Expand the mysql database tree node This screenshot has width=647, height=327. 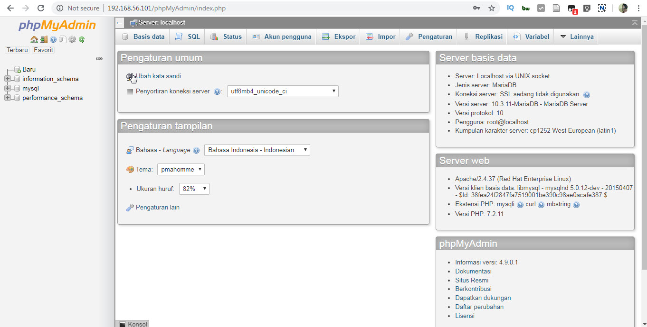[7, 88]
